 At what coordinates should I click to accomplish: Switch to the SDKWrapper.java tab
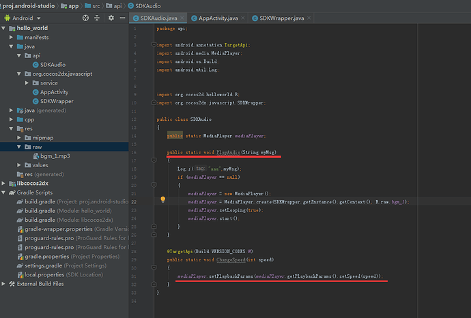(280, 18)
